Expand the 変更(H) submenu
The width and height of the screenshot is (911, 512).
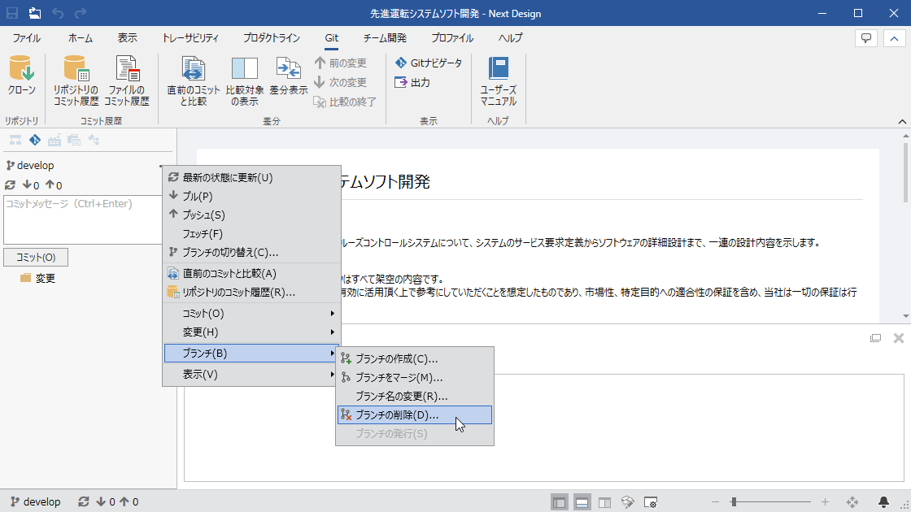251,332
